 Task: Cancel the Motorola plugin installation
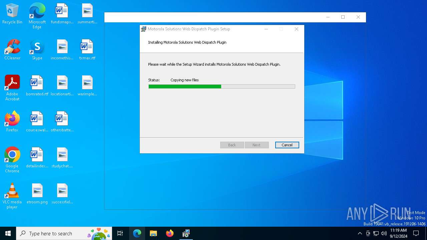[287, 145]
